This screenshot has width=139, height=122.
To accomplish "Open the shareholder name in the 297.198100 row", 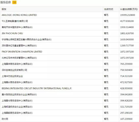I will click(x=17, y=113).
